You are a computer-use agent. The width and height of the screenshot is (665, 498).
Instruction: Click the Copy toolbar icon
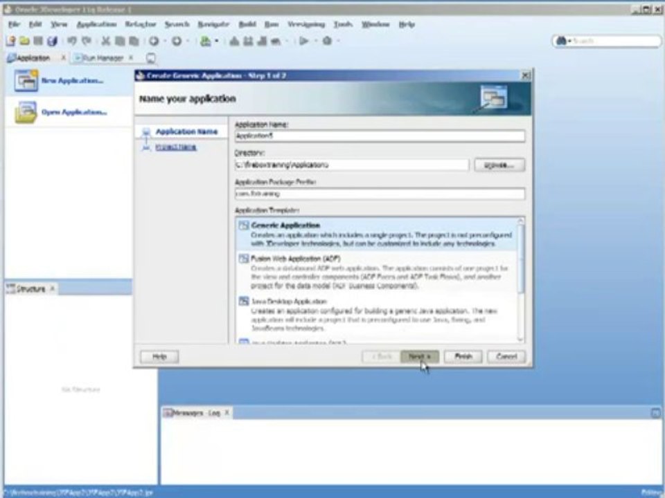[120, 41]
